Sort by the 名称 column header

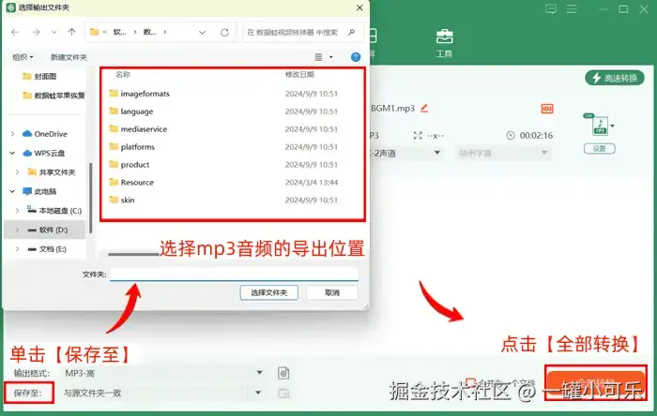tap(123, 74)
